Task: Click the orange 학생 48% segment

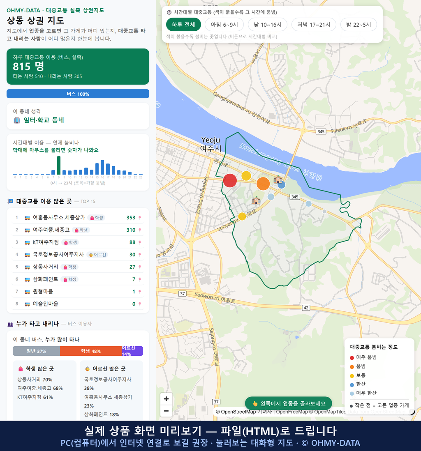Action: click(91, 351)
